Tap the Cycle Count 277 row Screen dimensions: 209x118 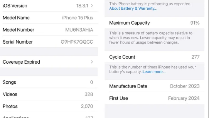154,57
